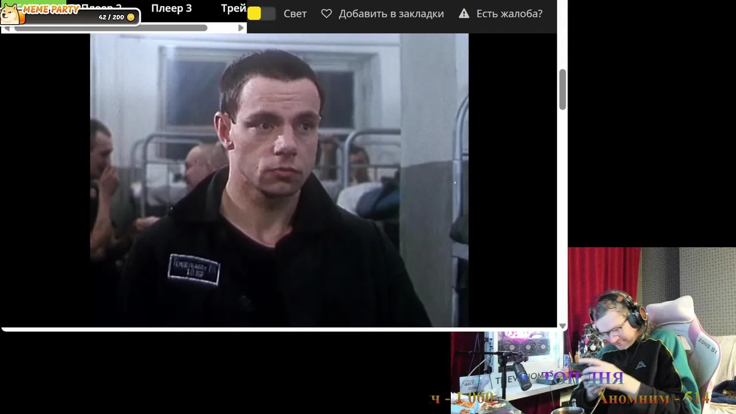Click the movie video frame to play or pause
Viewport: 736px width, 414px height.
[x=279, y=180]
